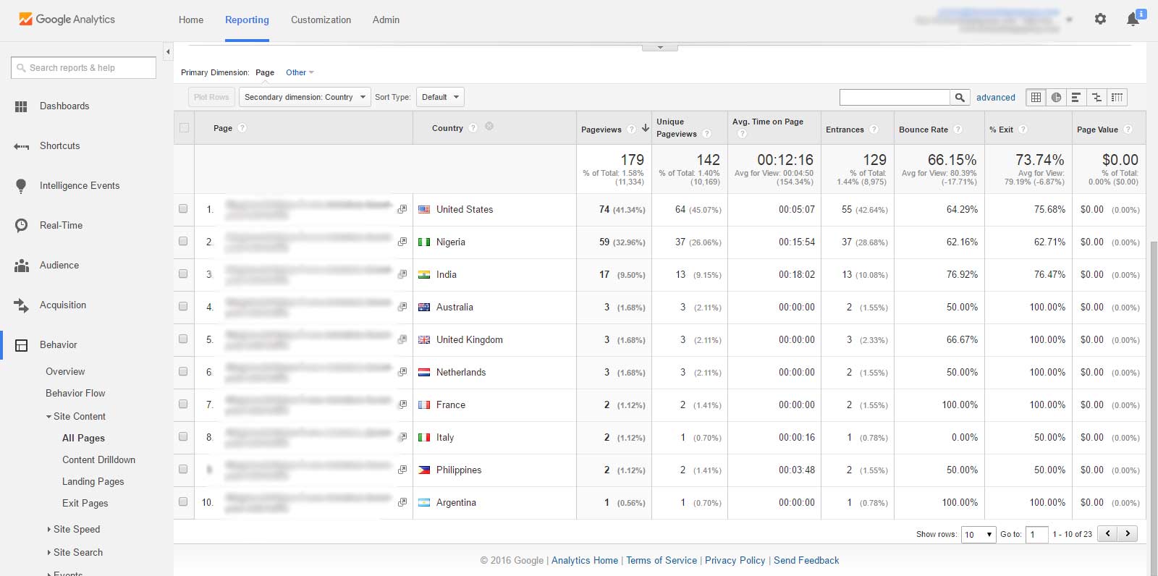The width and height of the screenshot is (1158, 576).
Task: Open Landing Pages report
Action: coord(93,481)
